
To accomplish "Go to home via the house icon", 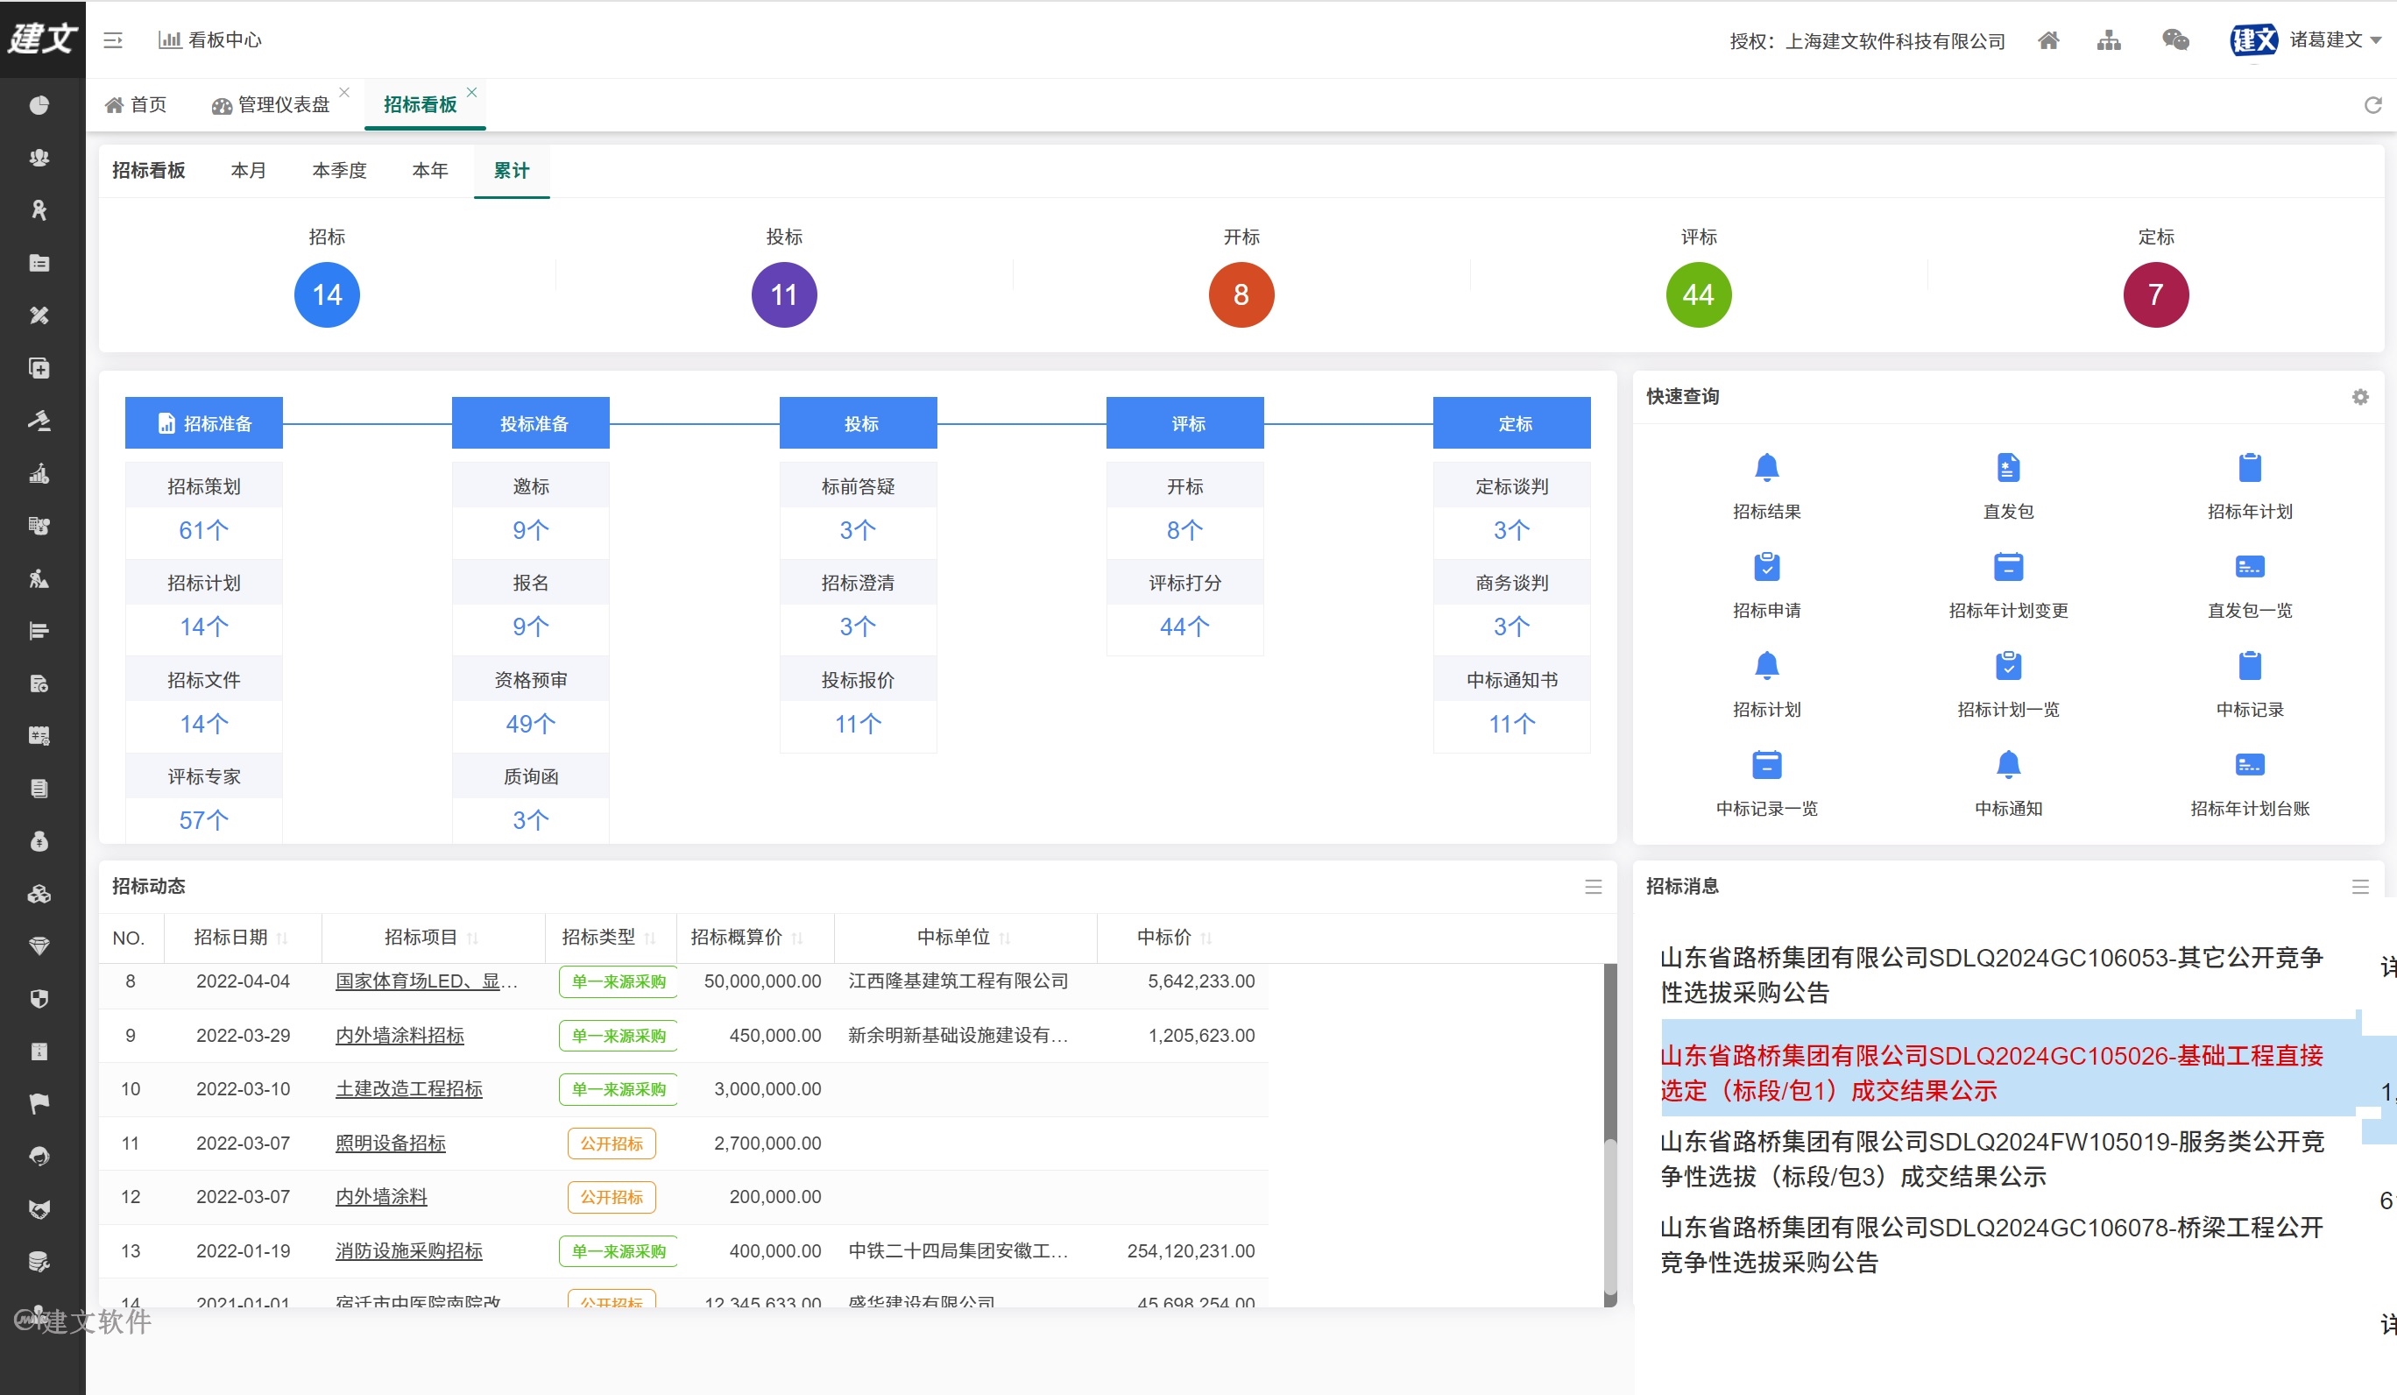I will click(x=2049, y=40).
